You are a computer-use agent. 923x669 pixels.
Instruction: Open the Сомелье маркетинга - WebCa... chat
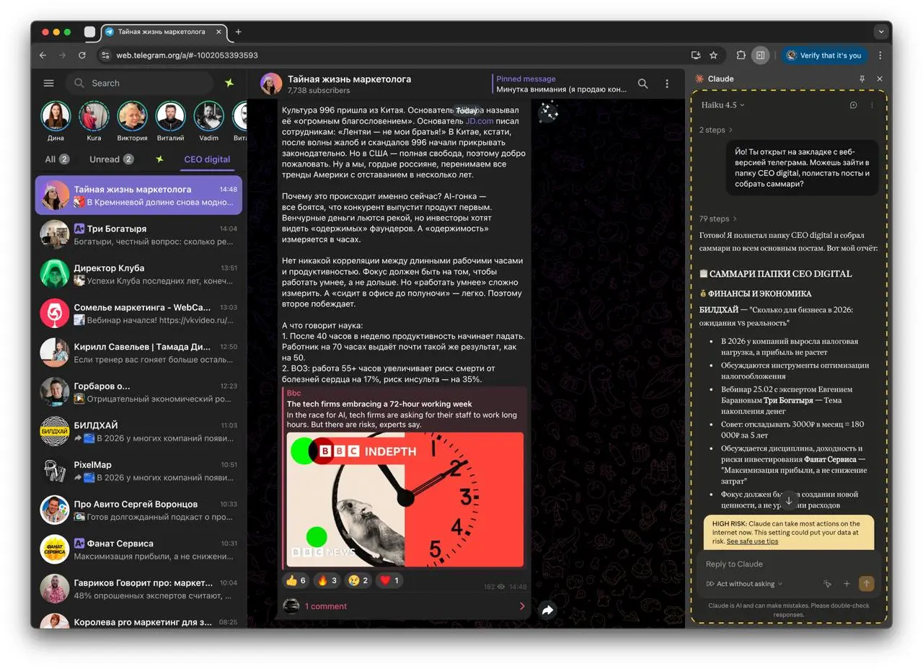138,313
